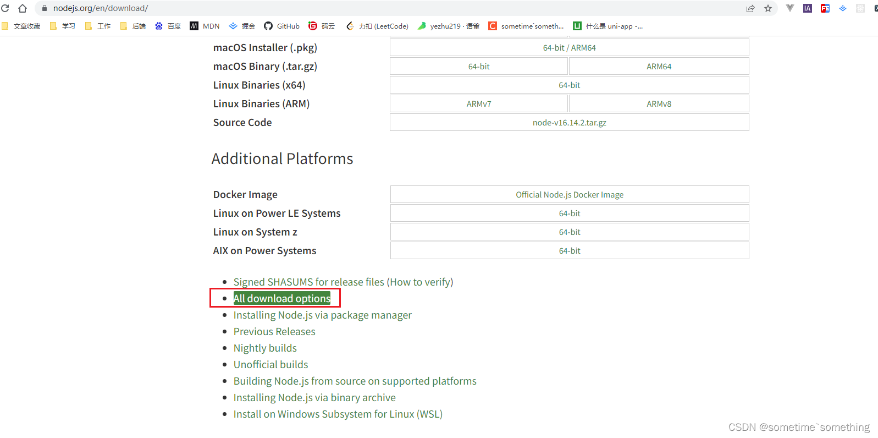Download Linux on Power LE Systems 64-bit

point(570,213)
